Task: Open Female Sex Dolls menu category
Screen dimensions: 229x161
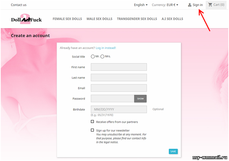Action: pos(67,19)
